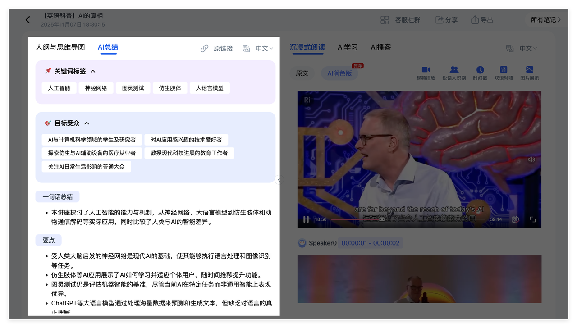Toggle the 视频播放 video playback option
The image size is (577, 328).
426,70
